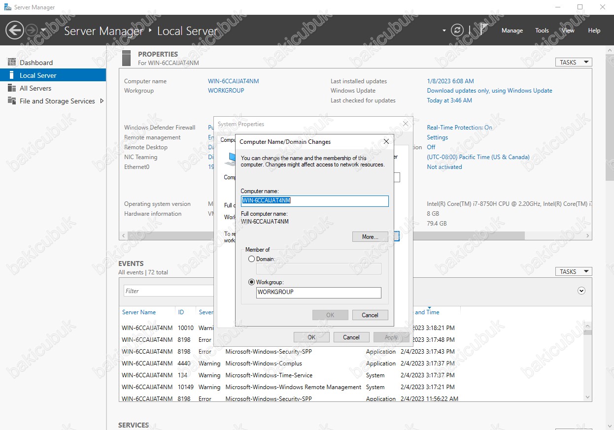Refresh Server Manager using the refresh icon
The image size is (614, 430).
pos(458,30)
